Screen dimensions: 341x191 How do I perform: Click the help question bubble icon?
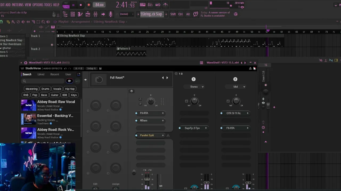tap(196, 14)
